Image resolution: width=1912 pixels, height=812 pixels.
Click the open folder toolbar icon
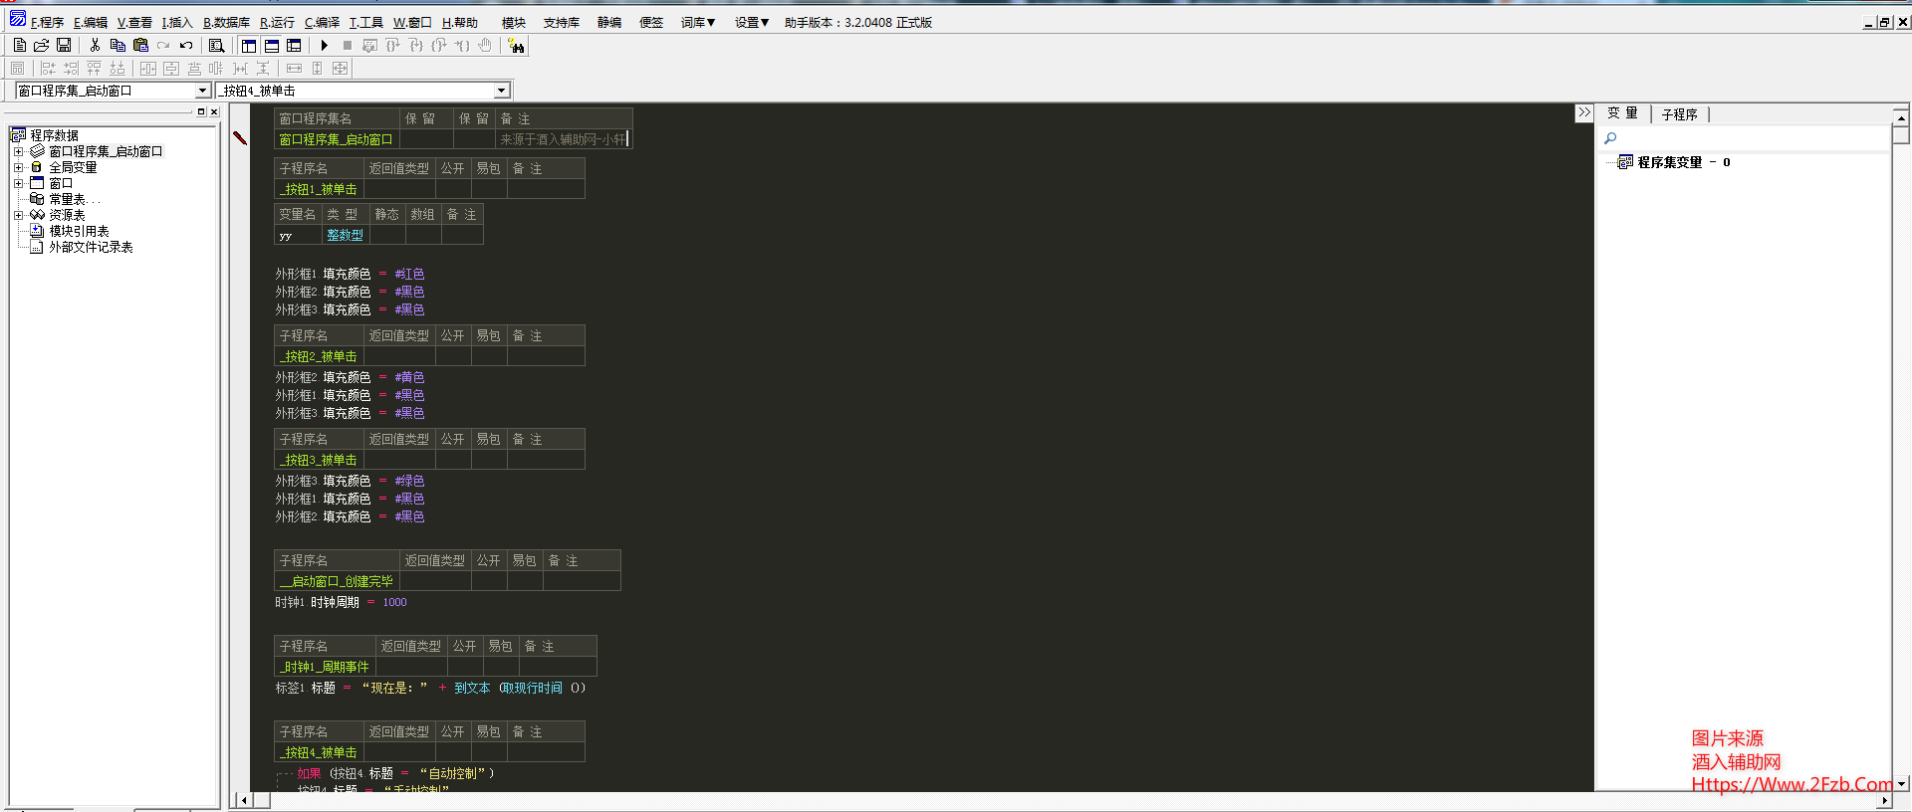[41, 45]
